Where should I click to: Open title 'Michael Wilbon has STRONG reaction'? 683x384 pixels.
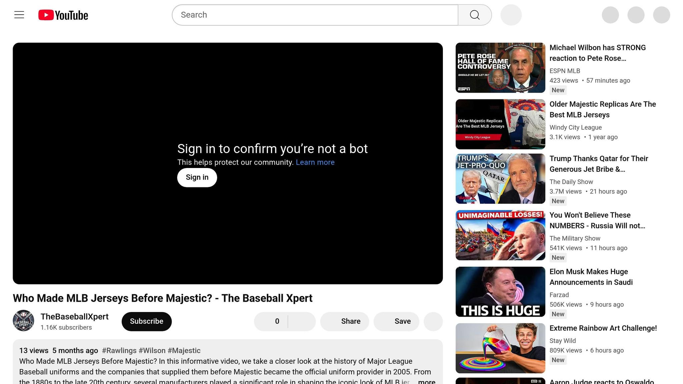point(598,53)
